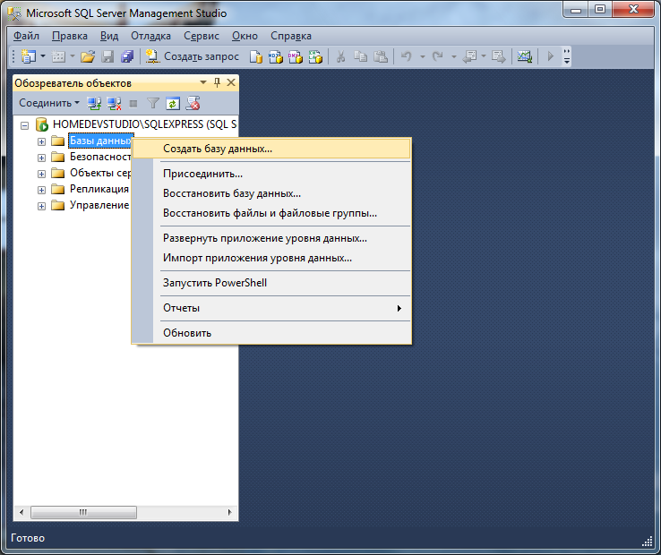Click the horizontal scrollbar thumb in Object Explorer
Screen dimensions: 661x555
point(83,512)
